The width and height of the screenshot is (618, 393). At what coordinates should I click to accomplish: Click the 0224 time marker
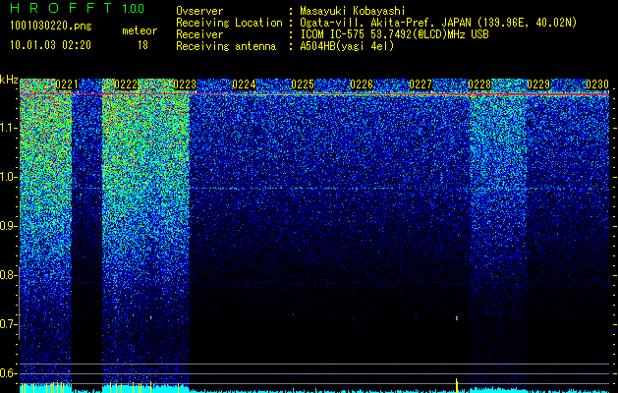[244, 84]
